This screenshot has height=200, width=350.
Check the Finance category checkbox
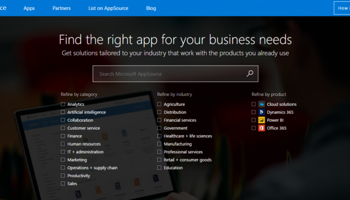pos(63,136)
